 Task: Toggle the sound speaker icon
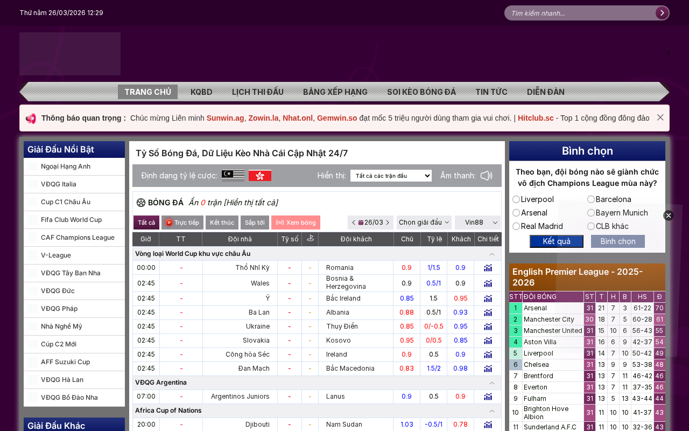tap(487, 176)
